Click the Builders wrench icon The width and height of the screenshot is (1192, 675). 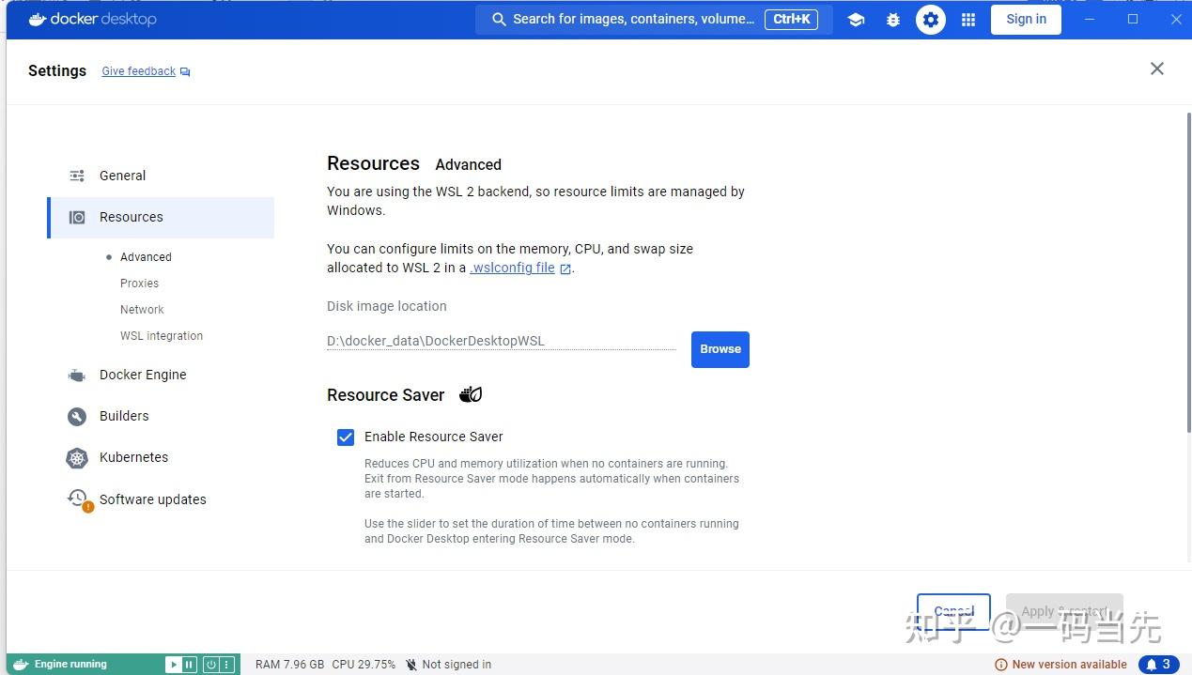coord(77,417)
